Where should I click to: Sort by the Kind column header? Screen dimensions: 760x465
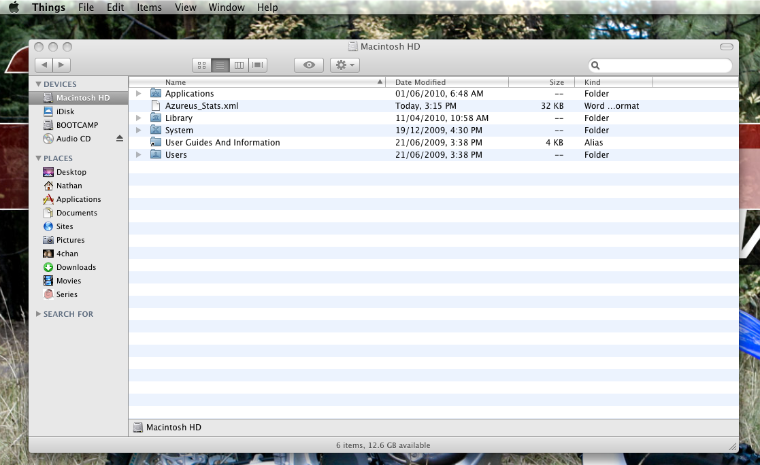coord(614,82)
